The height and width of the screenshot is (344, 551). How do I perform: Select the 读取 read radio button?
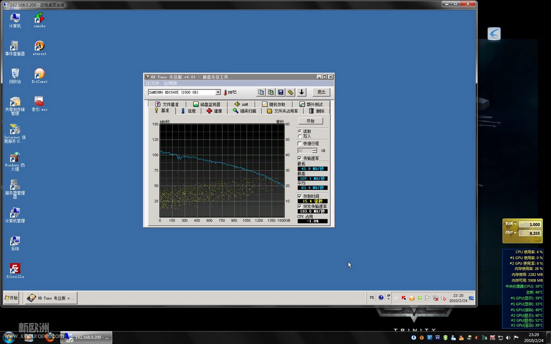point(300,131)
